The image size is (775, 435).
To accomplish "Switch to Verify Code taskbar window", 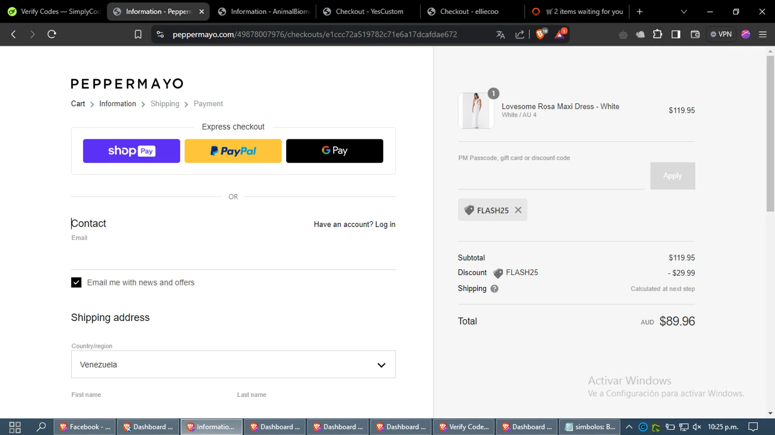I will tap(463, 427).
